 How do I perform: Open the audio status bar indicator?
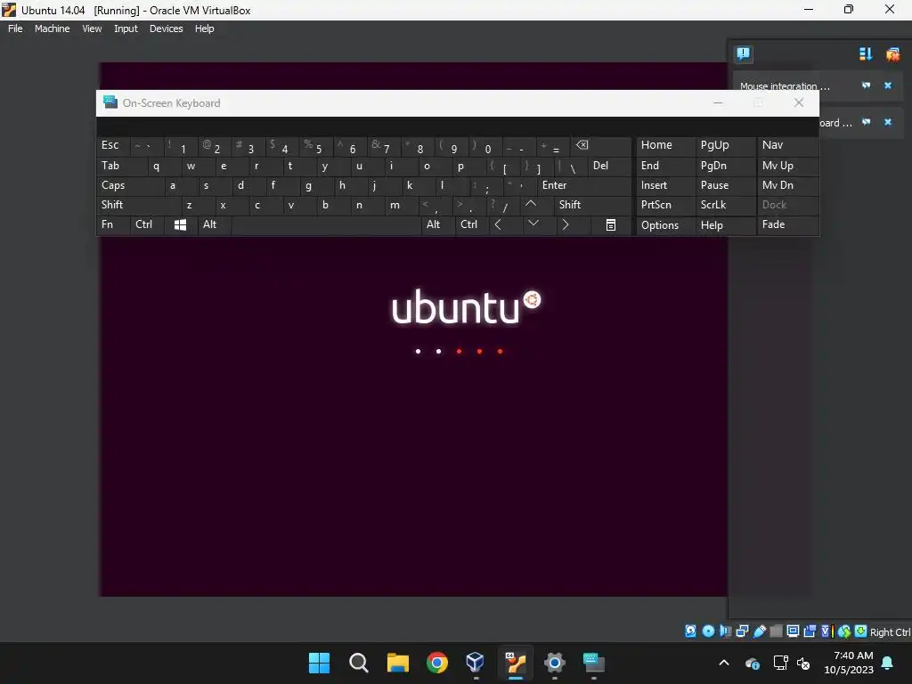tap(725, 631)
